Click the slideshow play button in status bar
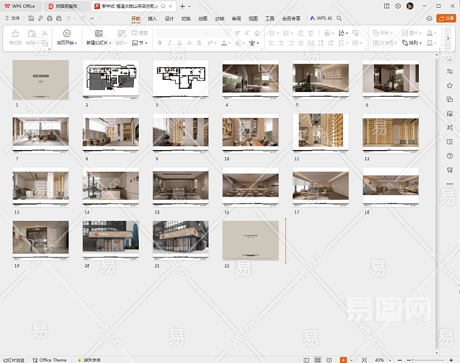460x363 pixels. point(343,360)
